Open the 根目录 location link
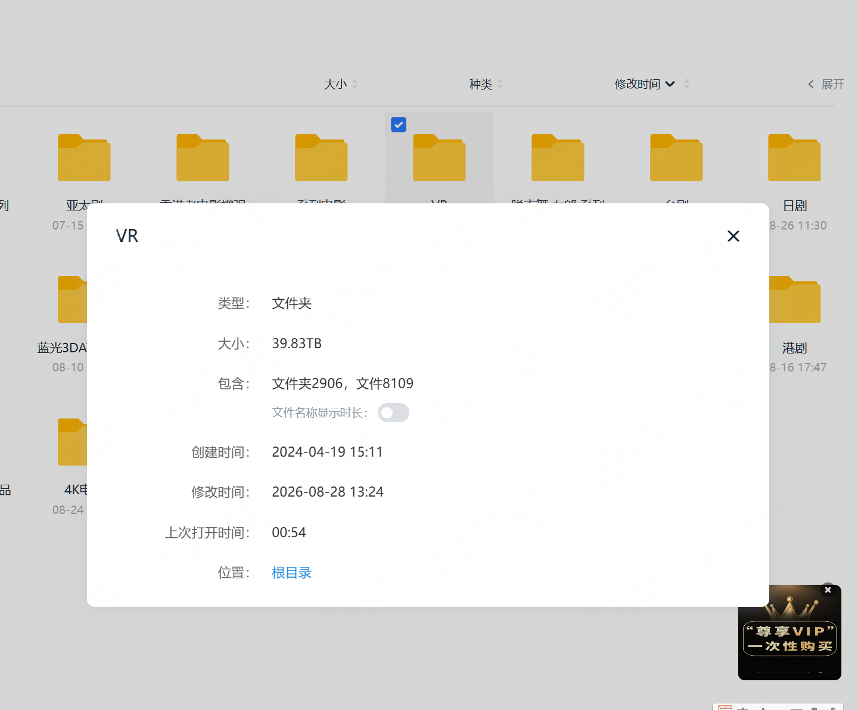The width and height of the screenshot is (858, 710). pyautogui.click(x=292, y=573)
